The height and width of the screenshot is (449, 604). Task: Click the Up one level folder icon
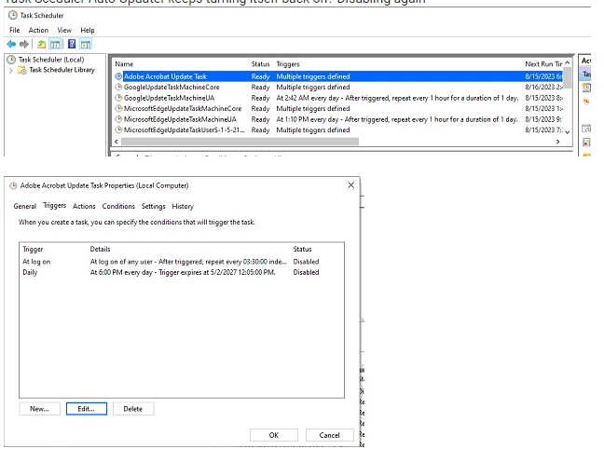pos(41,45)
